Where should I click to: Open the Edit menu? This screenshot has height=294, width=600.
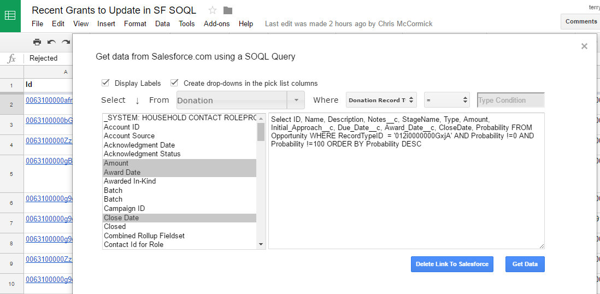pyautogui.click(x=58, y=23)
